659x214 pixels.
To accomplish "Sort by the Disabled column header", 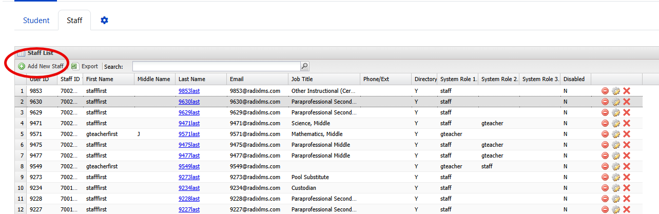I will 576,79.
